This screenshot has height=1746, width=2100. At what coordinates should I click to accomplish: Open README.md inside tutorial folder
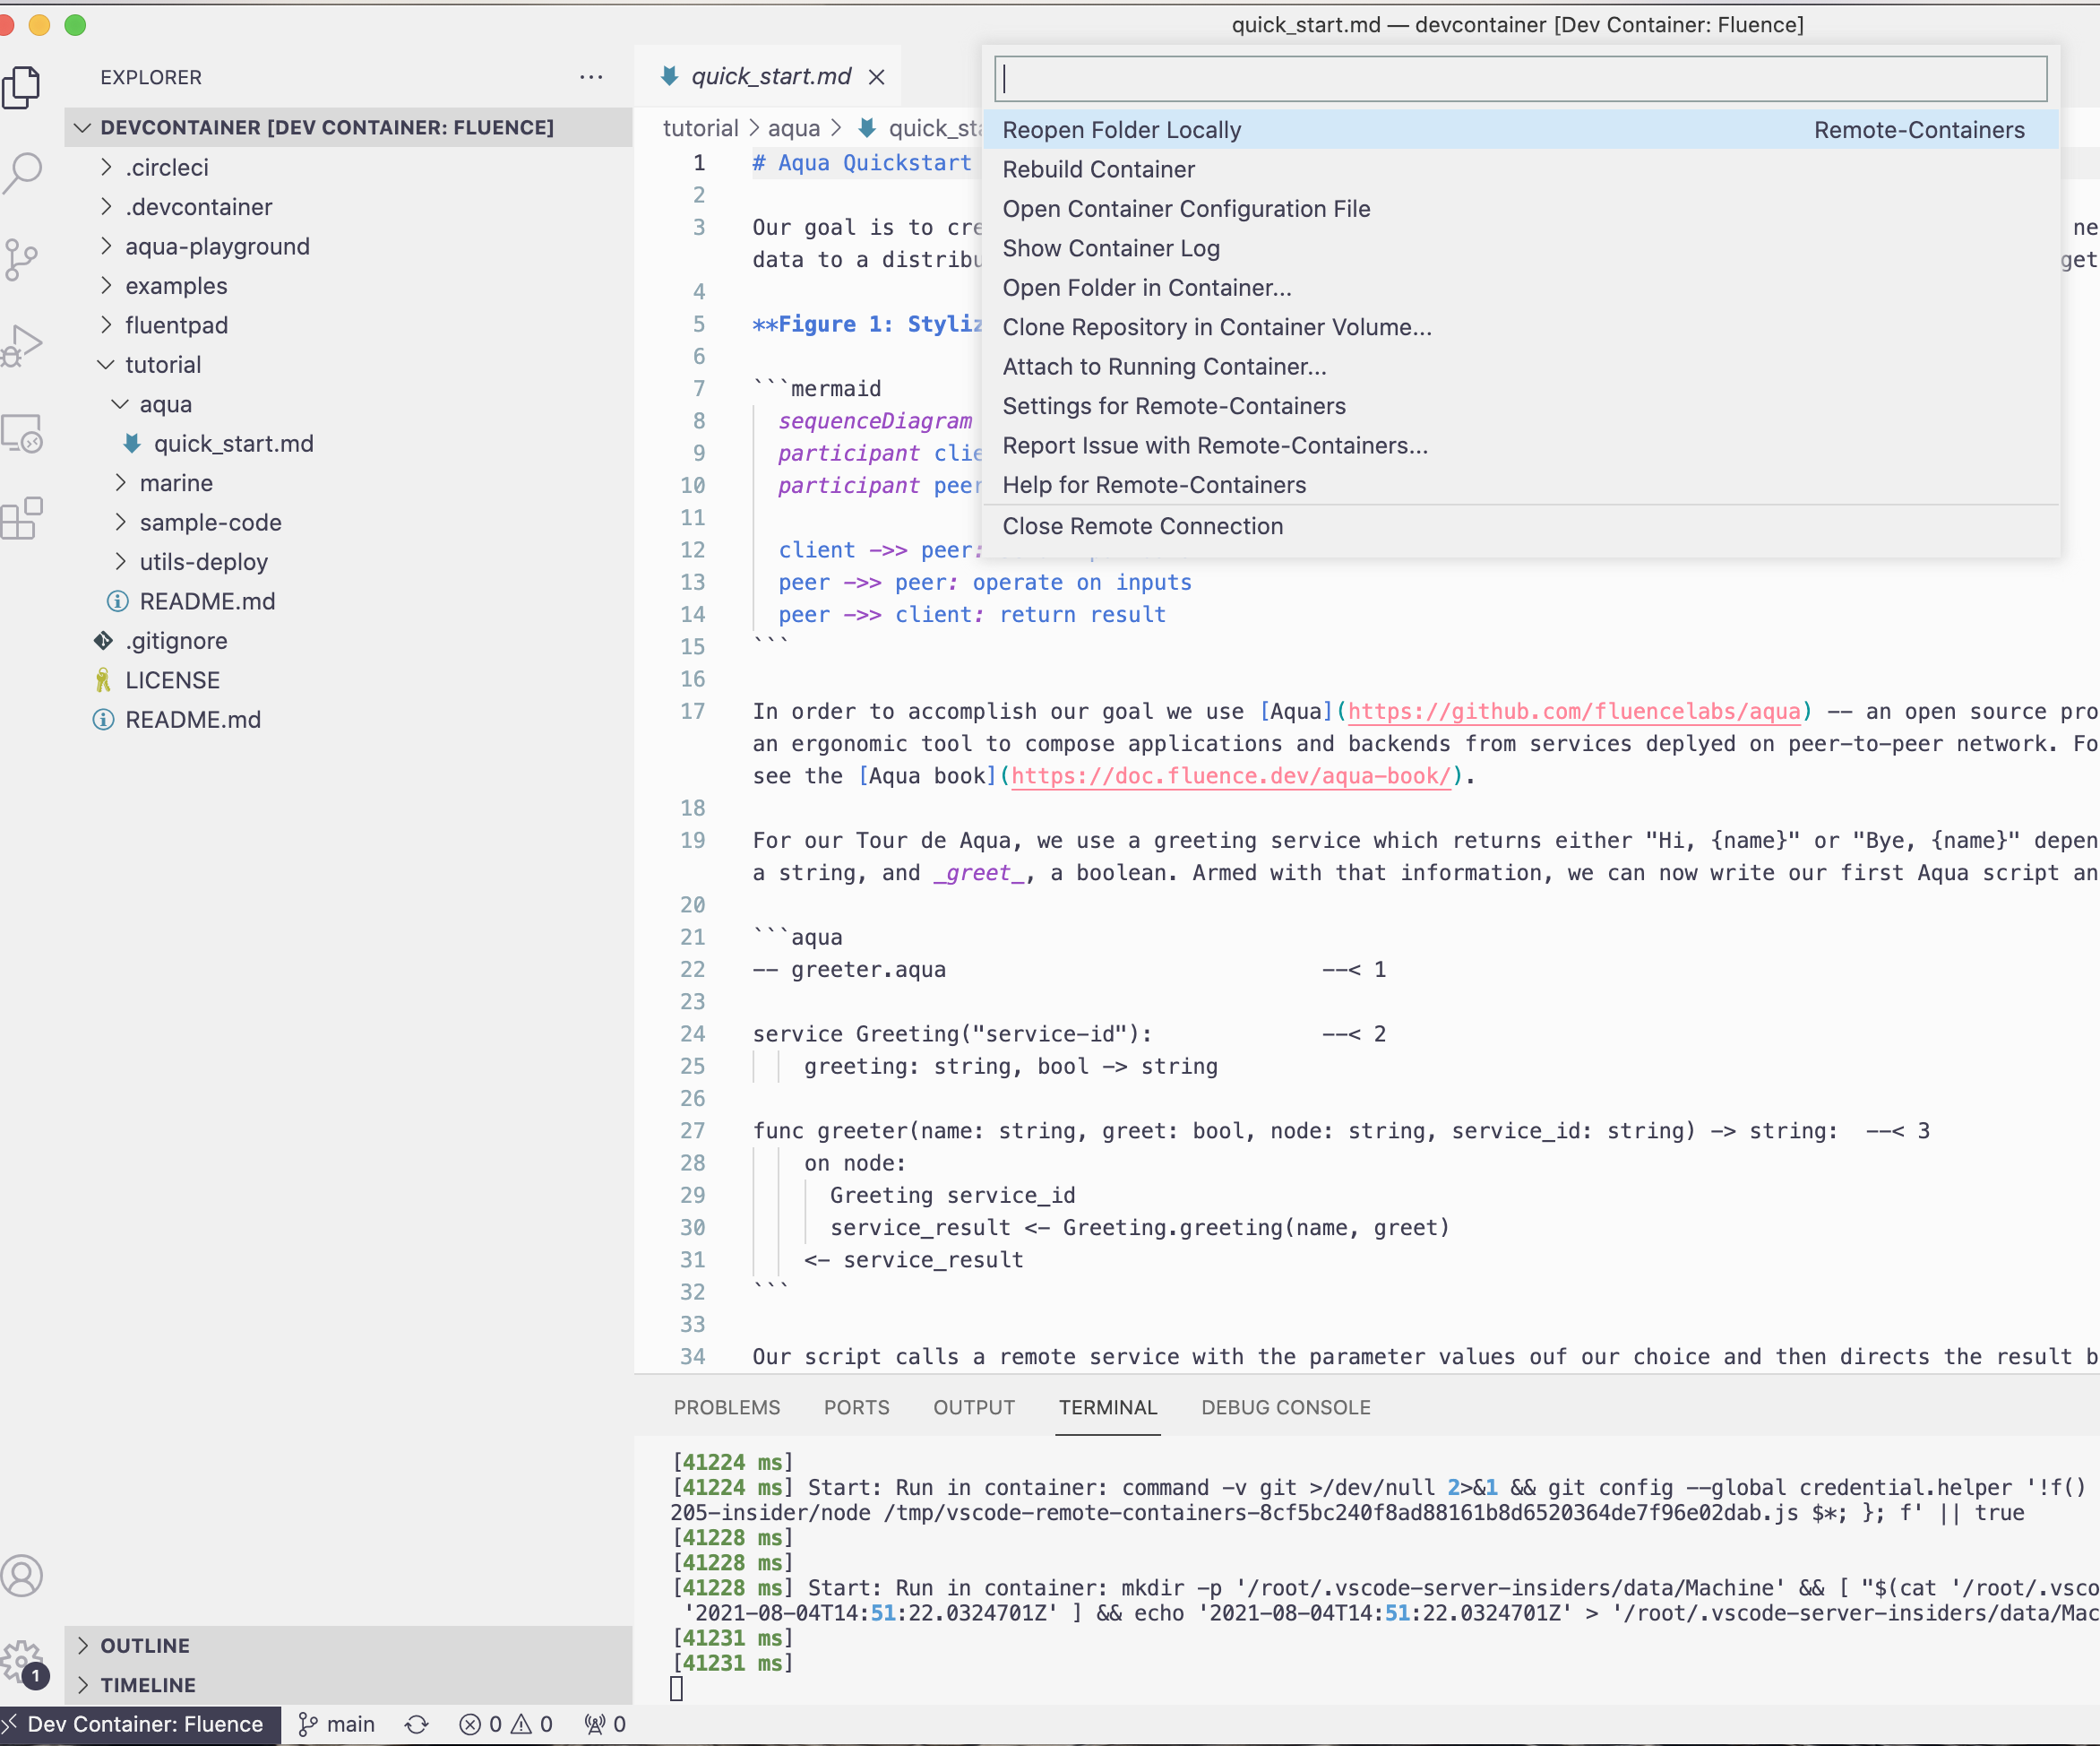pos(348,601)
